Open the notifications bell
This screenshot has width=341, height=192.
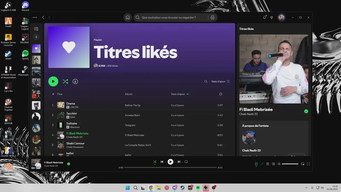(x=264, y=17)
